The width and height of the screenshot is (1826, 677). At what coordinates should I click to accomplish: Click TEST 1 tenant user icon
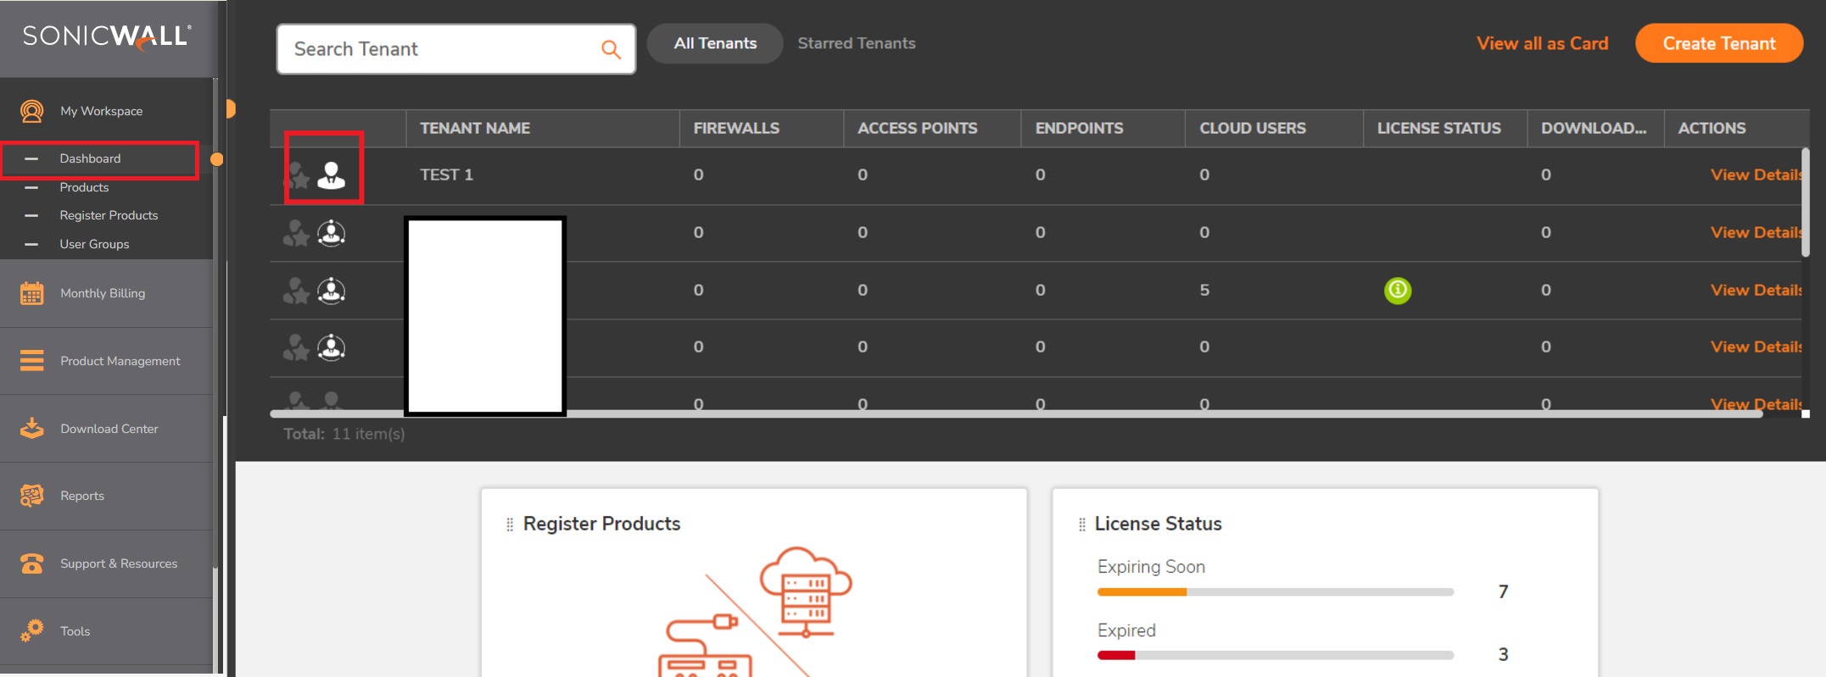point(332,175)
